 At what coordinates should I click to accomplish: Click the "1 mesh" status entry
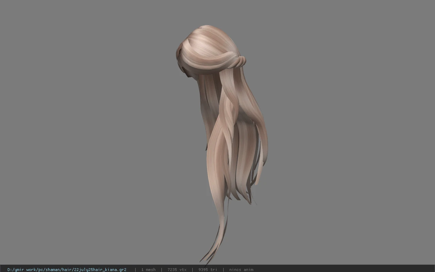[148, 270]
